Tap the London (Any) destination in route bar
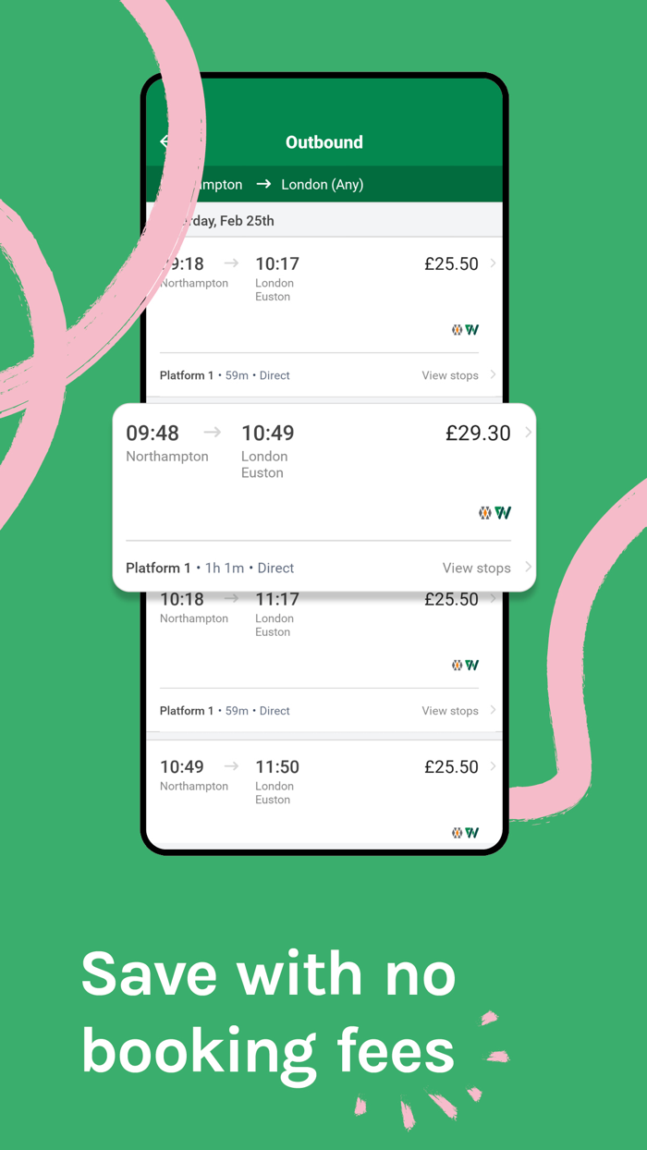The image size is (647, 1150). click(x=323, y=185)
